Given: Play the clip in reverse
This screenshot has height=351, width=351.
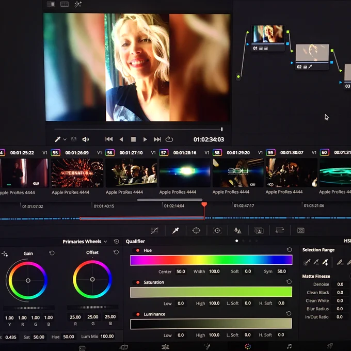Looking at the screenshot, I should pos(121,139).
